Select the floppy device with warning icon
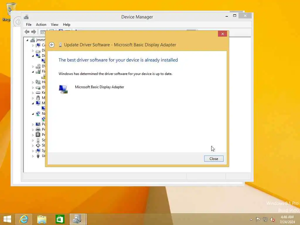The image size is (300, 225). (x=43, y=77)
